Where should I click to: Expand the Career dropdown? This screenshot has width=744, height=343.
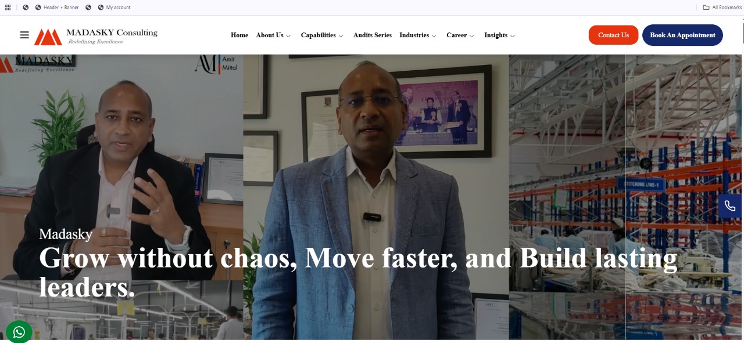[x=460, y=35]
